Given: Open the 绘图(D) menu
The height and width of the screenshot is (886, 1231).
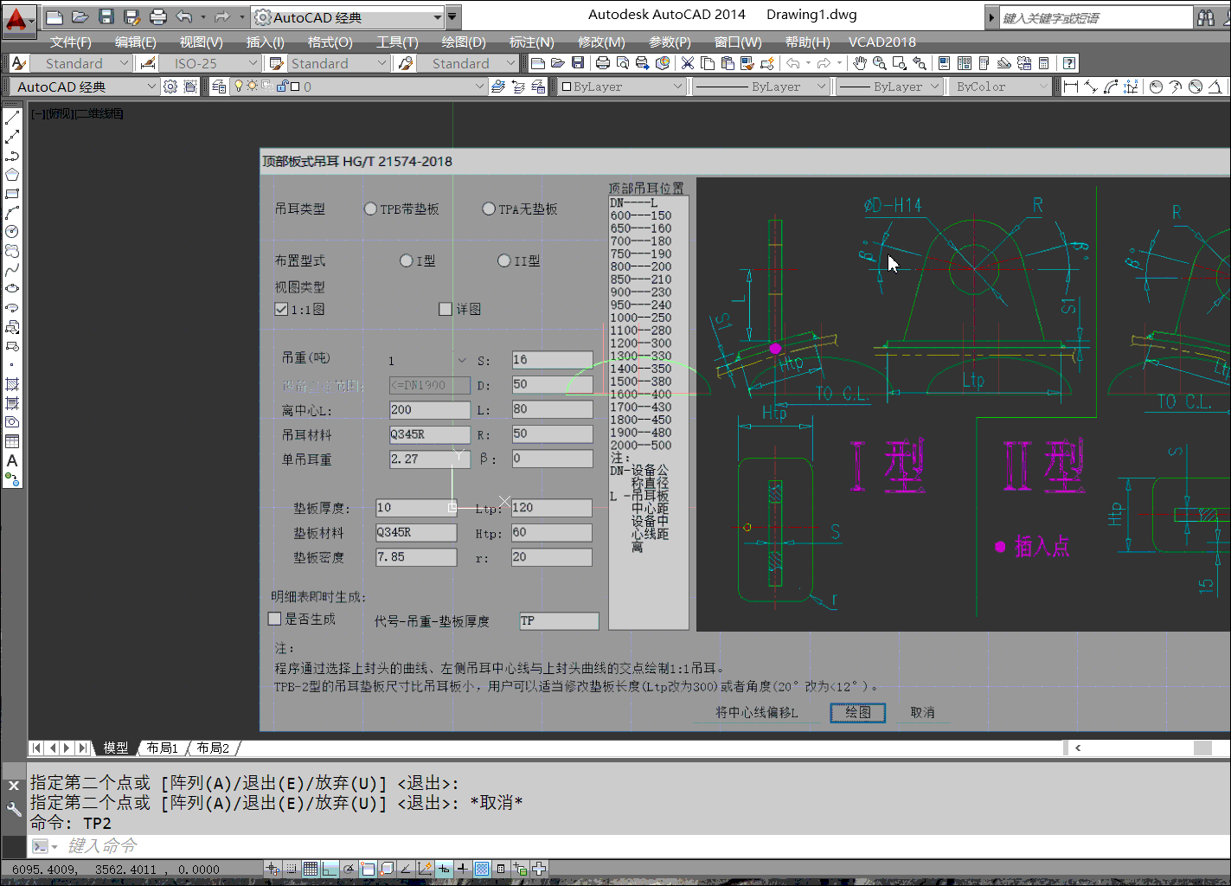Looking at the screenshot, I should coord(463,42).
